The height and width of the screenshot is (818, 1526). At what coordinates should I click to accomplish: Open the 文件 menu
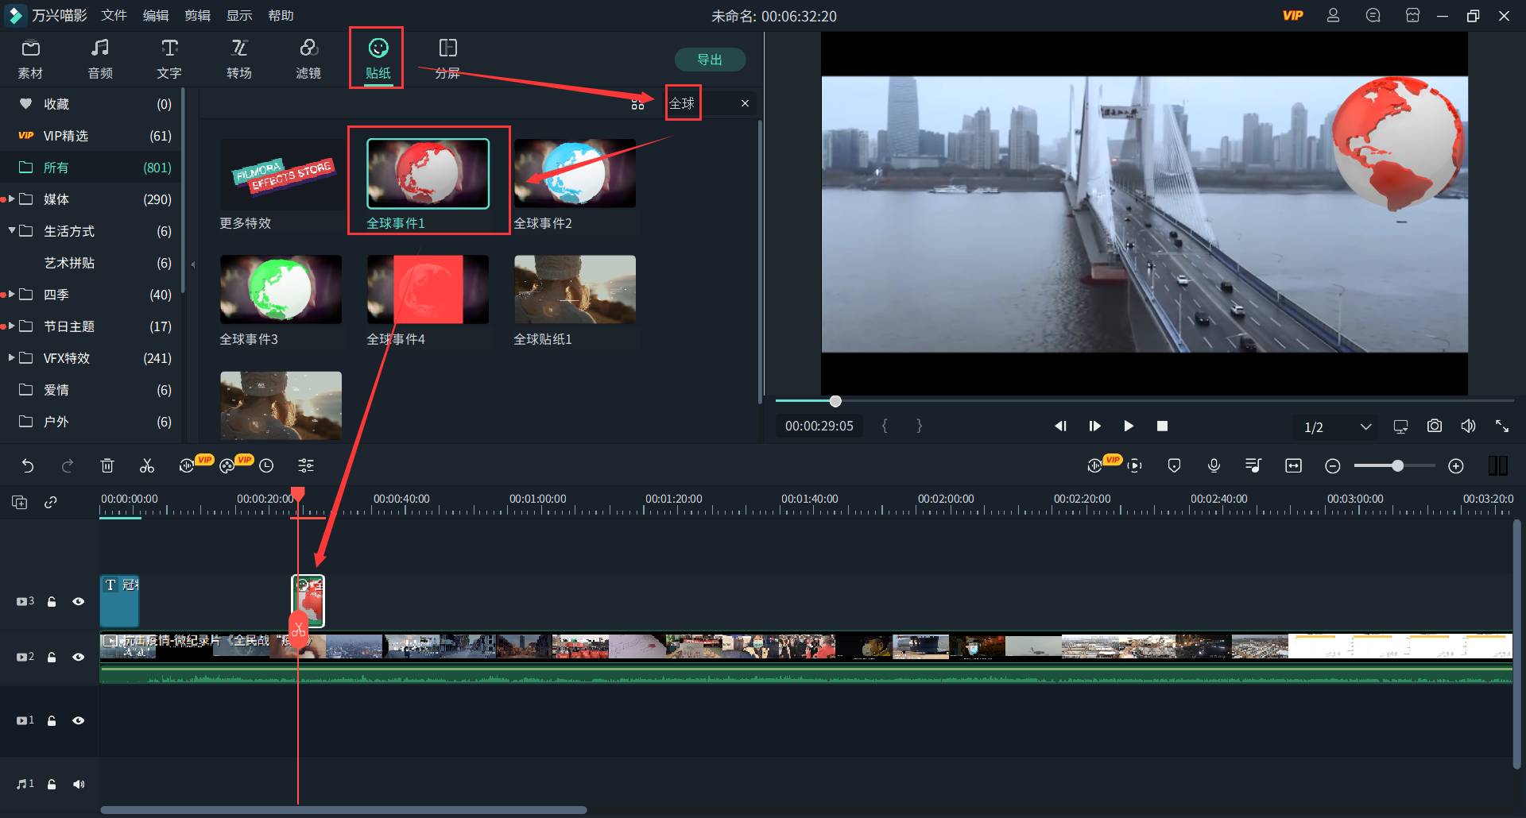pos(114,16)
